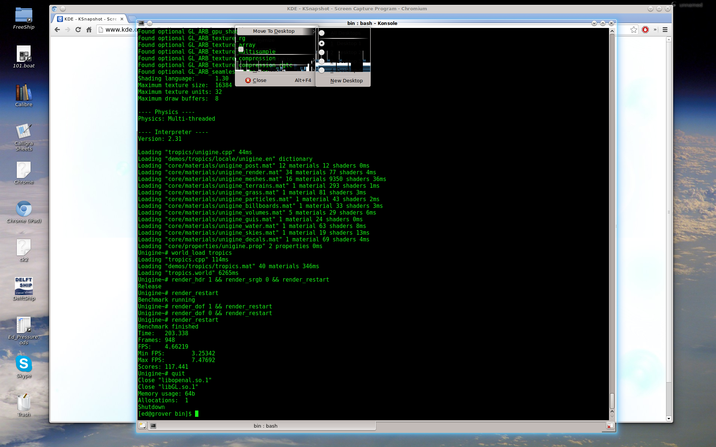Select the Desktop 2 radio button
This screenshot has height=447, width=716.
pos(322,53)
